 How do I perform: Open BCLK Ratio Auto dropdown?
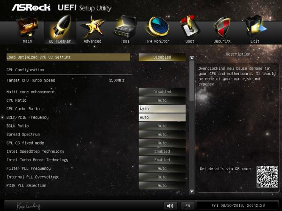pyautogui.click(x=162, y=126)
